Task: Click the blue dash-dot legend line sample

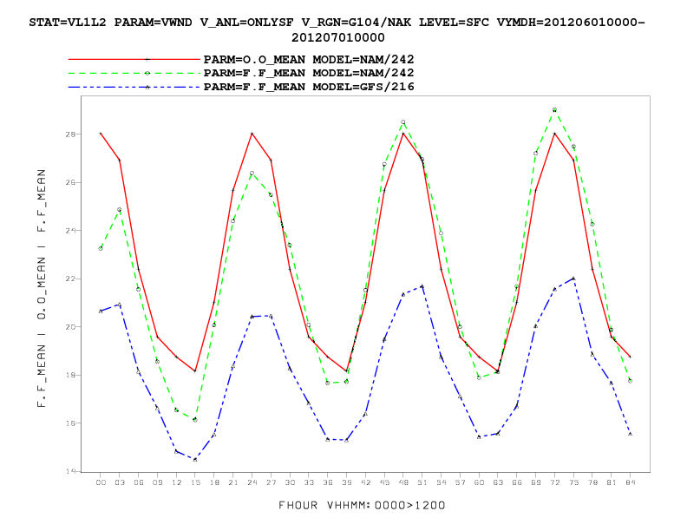Action: click(134, 87)
